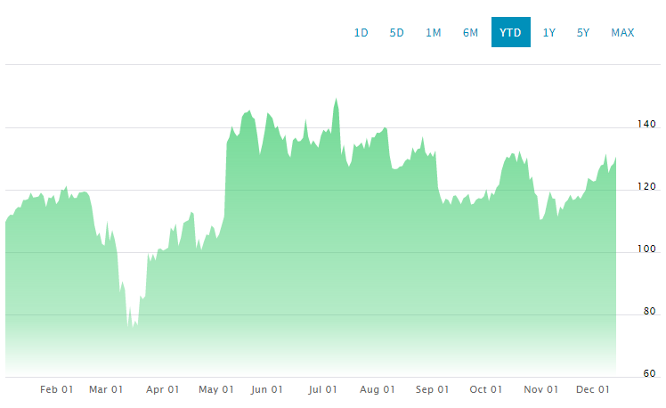Click the Dec 01 date label
The image size is (666, 408).
click(x=593, y=389)
